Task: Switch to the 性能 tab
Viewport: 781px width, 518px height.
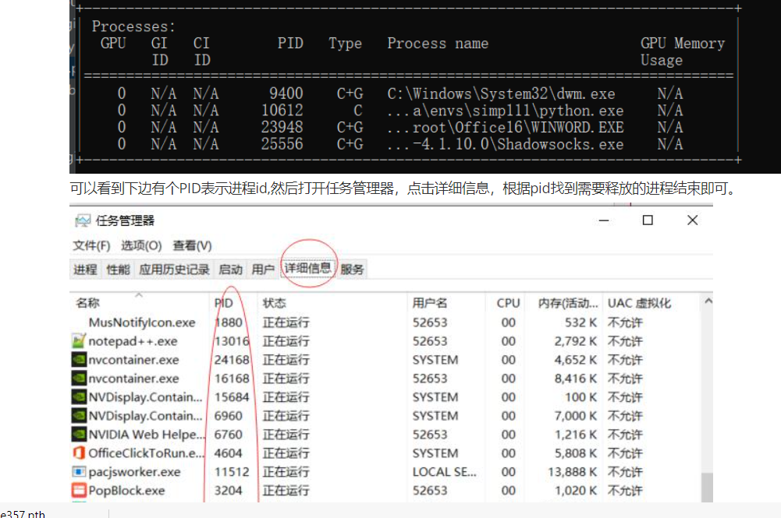Action: (118, 270)
